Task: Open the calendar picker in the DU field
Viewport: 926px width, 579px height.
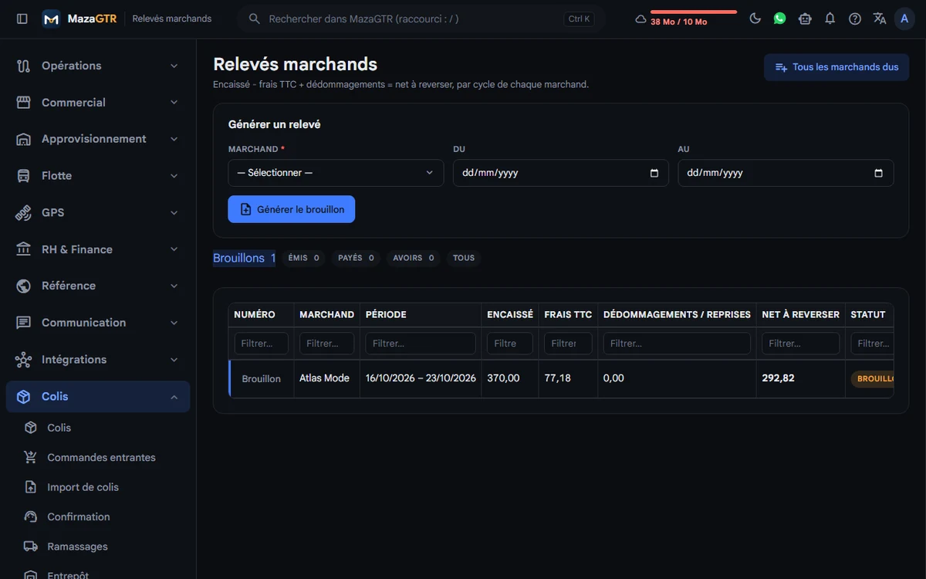Action: (x=654, y=173)
